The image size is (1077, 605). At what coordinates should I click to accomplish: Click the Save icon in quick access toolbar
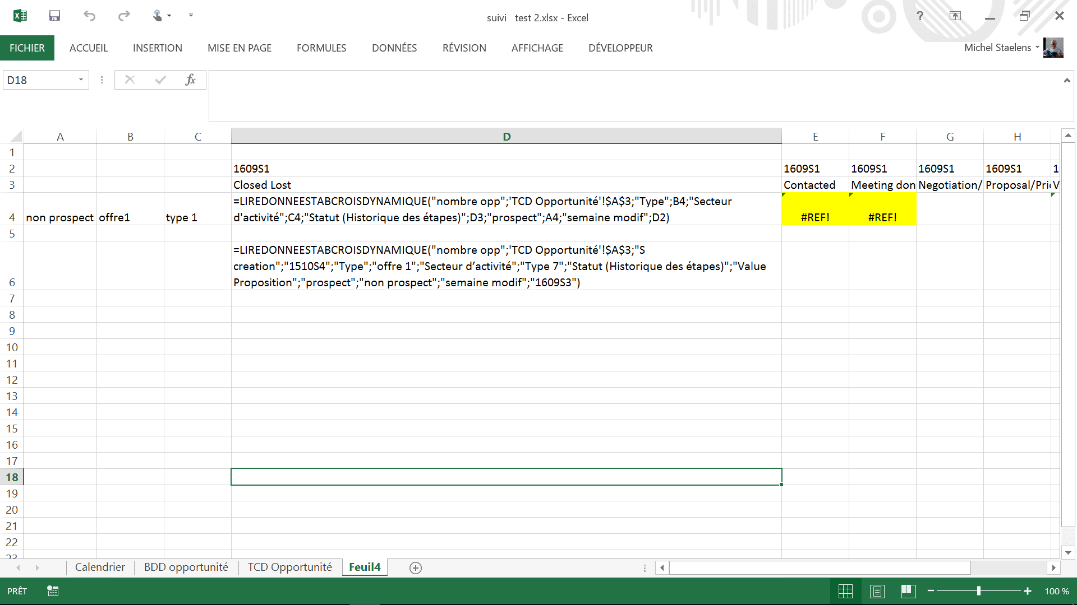[54, 16]
